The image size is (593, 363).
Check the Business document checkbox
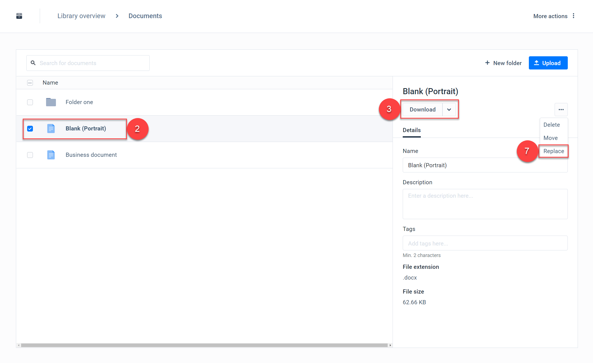click(30, 155)
